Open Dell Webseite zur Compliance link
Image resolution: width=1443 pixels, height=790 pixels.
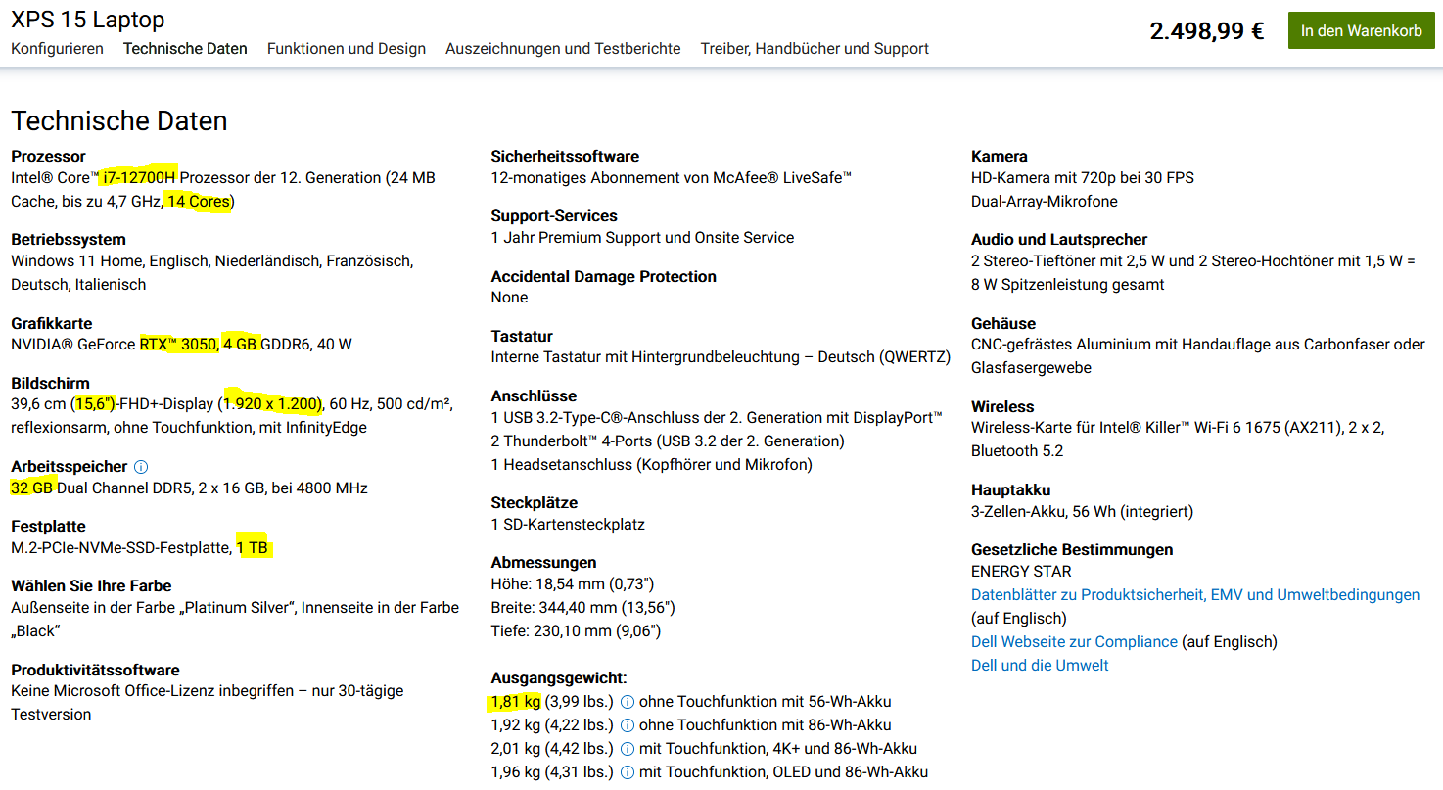pos(1074,641)
